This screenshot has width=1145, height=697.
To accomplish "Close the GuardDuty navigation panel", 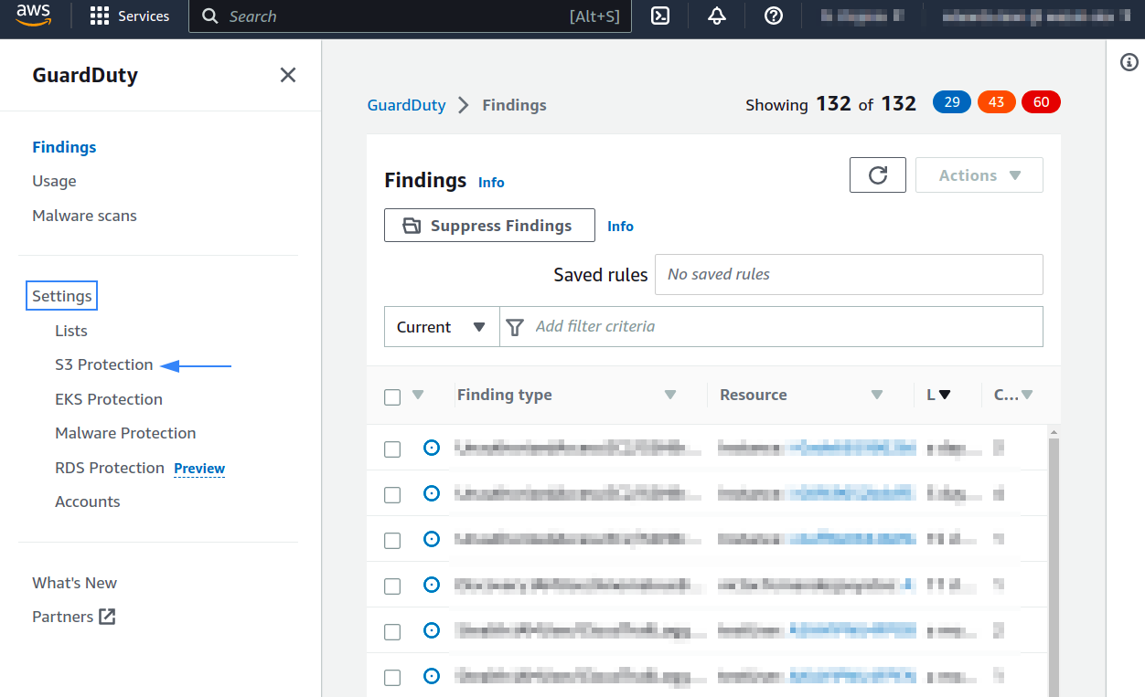I will (x=288, y=75).
